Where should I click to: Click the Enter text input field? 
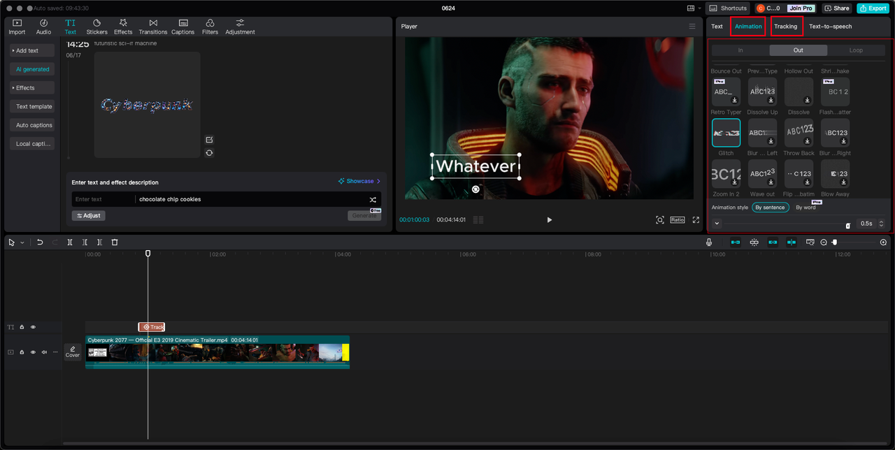click(103, 199)
